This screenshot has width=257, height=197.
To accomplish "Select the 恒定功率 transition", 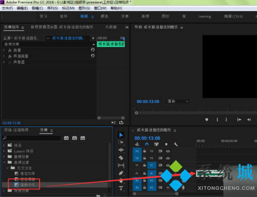I will pyautogui.click(x=27, y=173).
